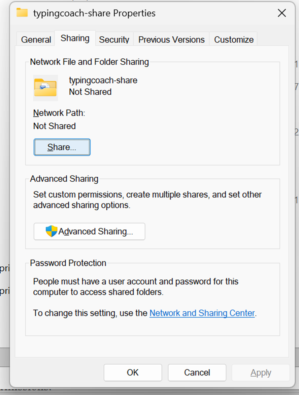Click the dialog's title bar text
This screenshot has width=299, height=395.
pyautogui.click(x=94, y=13)
